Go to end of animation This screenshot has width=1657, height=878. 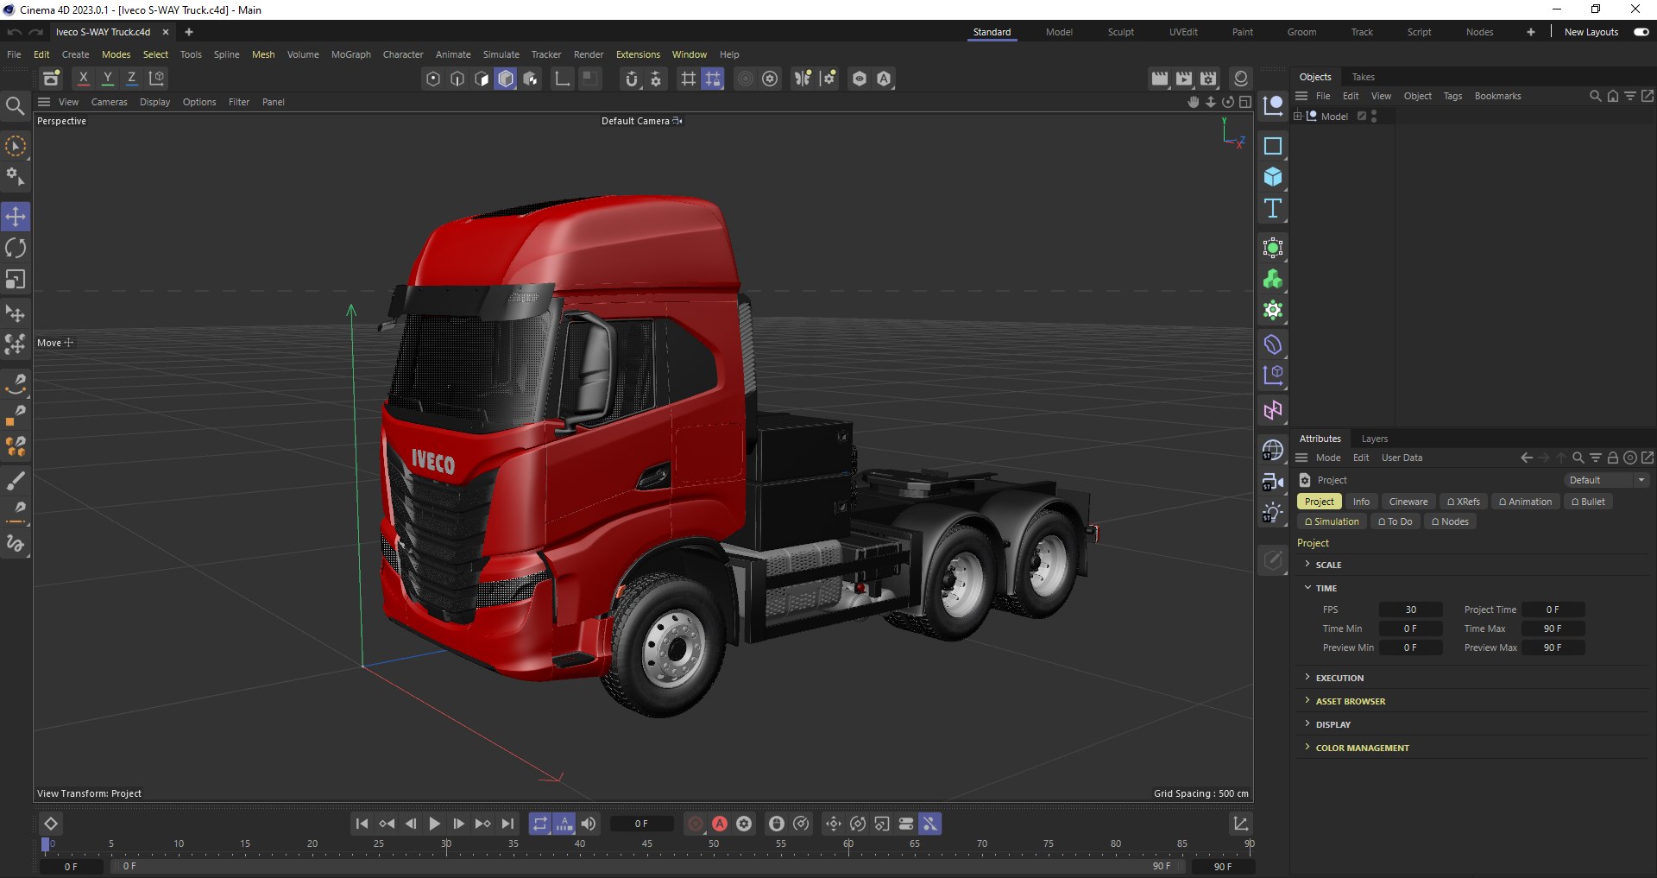click(507, 824)
